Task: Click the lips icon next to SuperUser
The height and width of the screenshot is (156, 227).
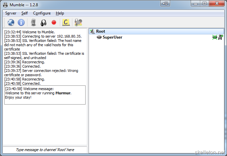Action: [99, 37]
